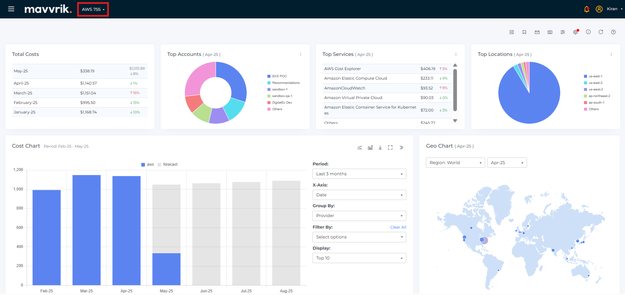Refresh the dashboard data
This screenshot has height=295, width=625.
point(601,32)
